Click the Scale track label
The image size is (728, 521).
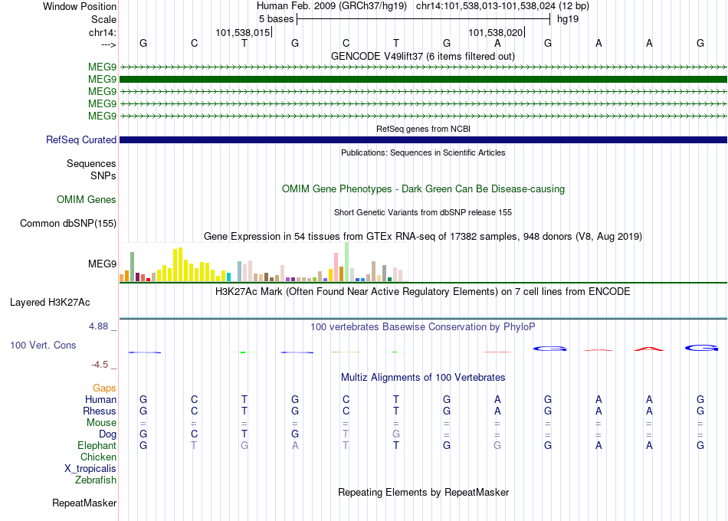pyautogui.click(x=103, y=19)
